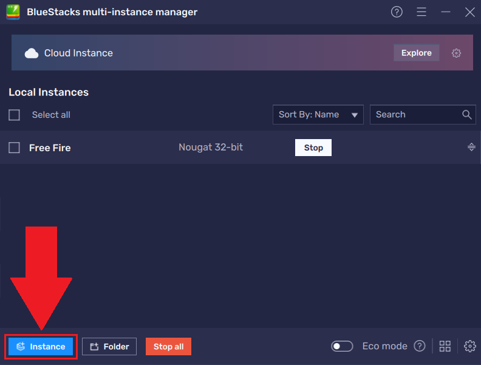Click the BlueStacks logo icon

point(13,12)
